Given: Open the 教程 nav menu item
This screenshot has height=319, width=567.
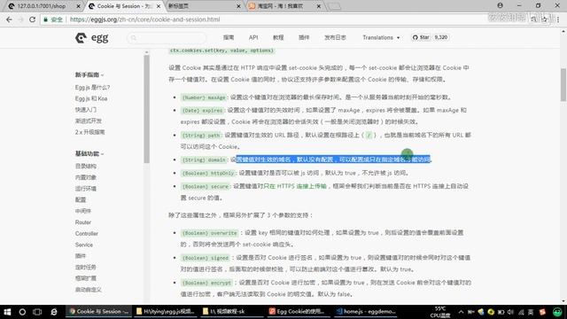Looking at the screenshot, I should [278, 37].
